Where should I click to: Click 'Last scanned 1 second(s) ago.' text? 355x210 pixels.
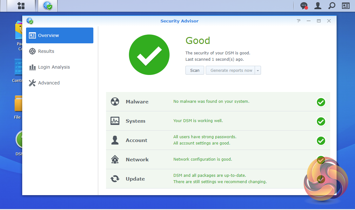pyautogui.click(x=214, y=59)
